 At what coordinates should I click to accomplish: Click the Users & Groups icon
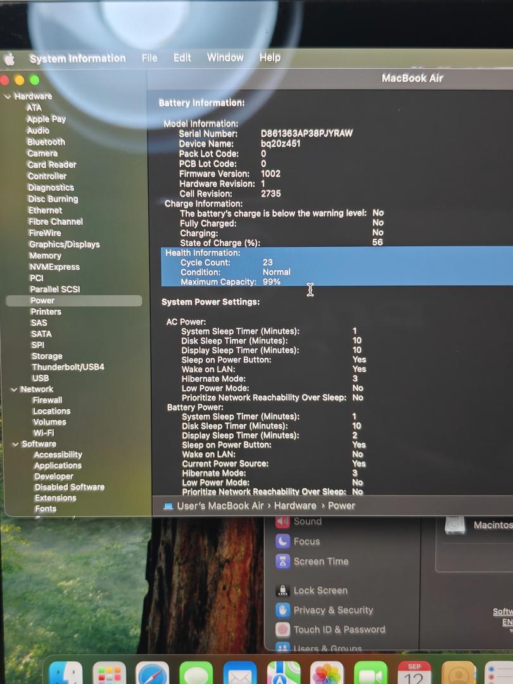pos(282,647)
